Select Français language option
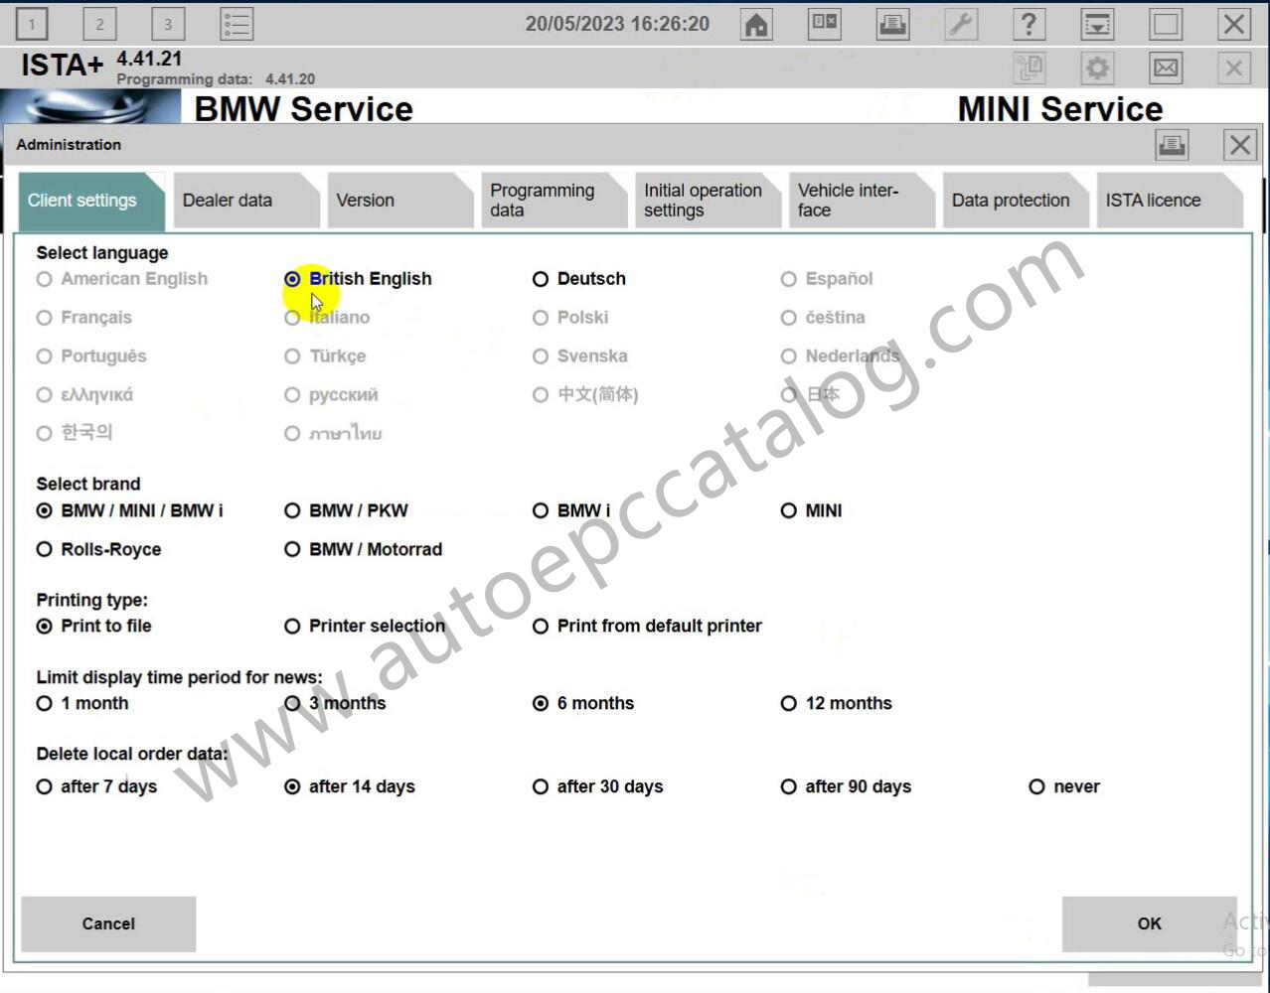 tap(84, 318)
